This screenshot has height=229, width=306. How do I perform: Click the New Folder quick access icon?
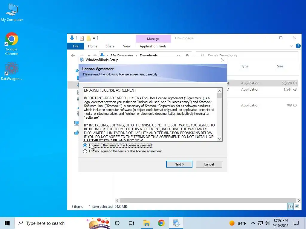pyautogui.click(x=88, y=38)
